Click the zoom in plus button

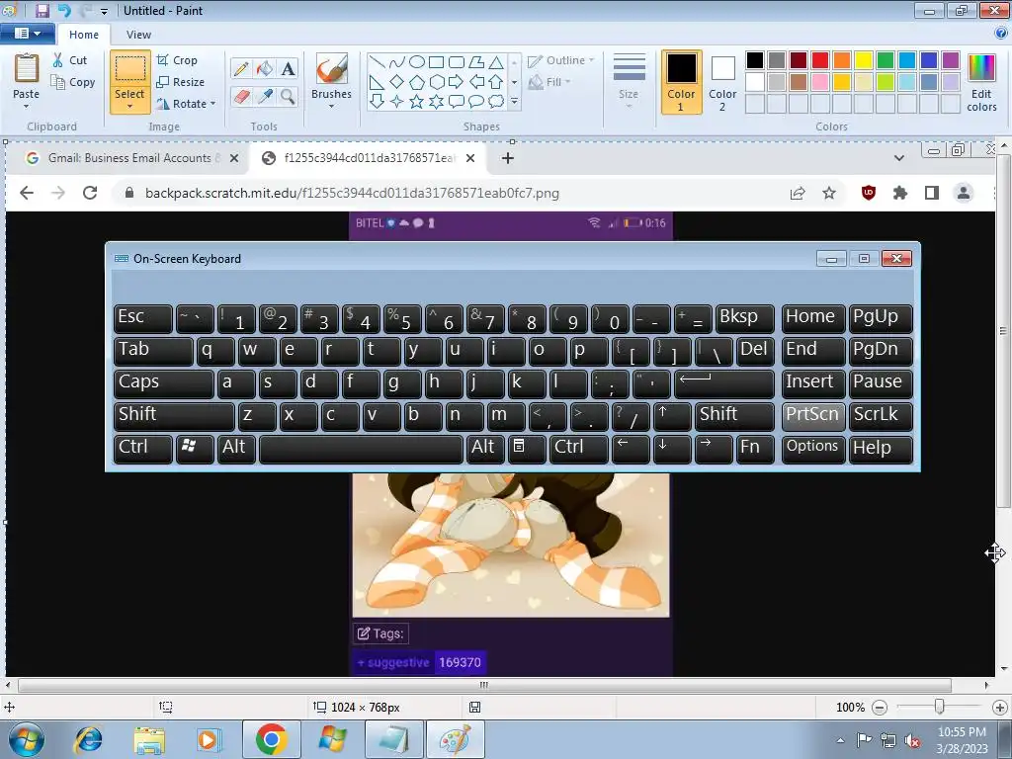point(1000,708)
